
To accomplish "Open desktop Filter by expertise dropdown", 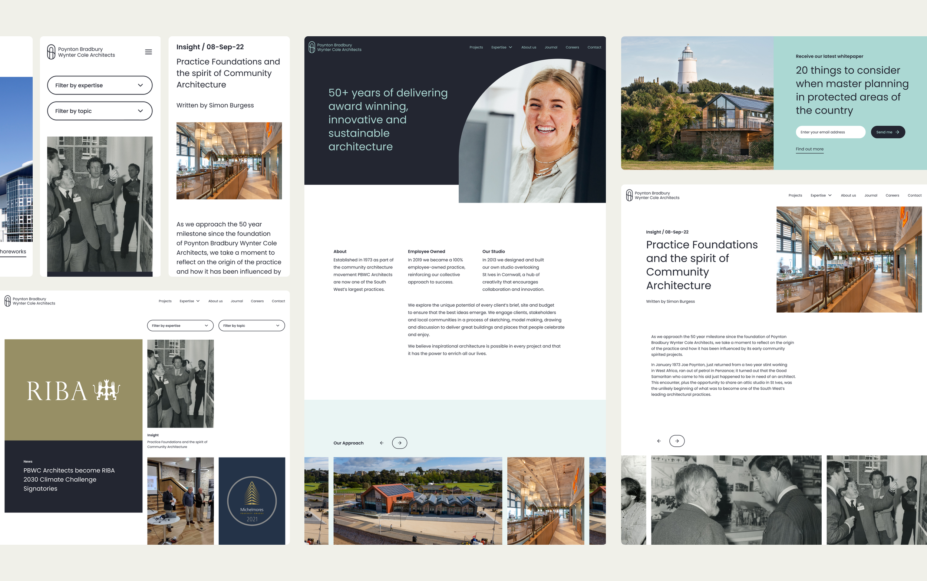I will click(180, 326).
